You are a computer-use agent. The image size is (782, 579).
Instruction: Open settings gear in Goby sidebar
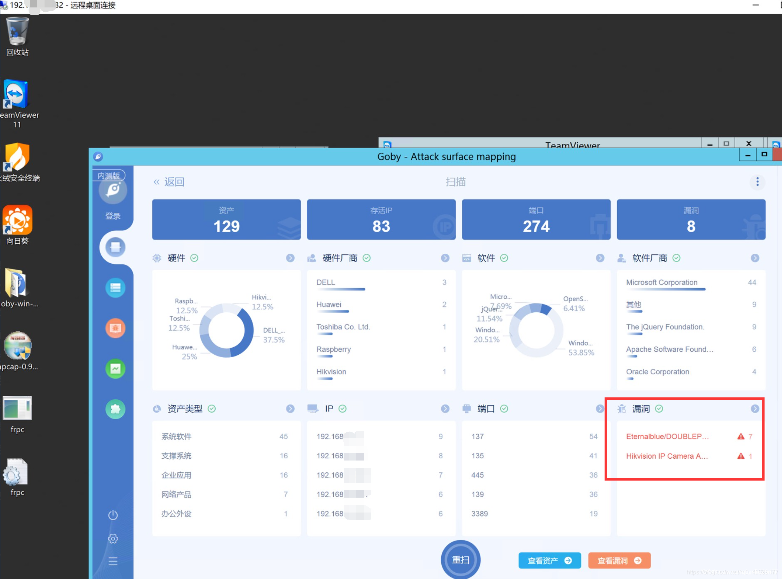point(113,539)
